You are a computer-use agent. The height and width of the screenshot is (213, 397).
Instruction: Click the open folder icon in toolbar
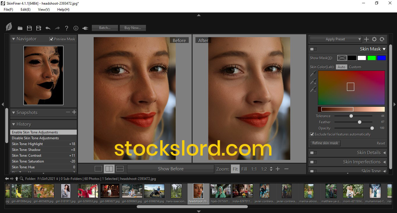click(20, 28)
